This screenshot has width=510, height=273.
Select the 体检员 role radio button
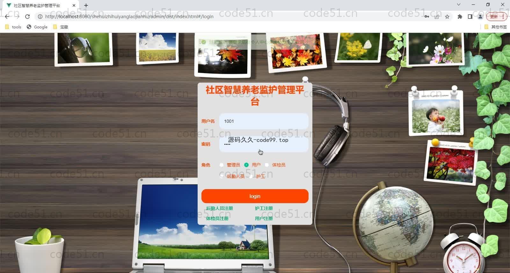point(267,165)
